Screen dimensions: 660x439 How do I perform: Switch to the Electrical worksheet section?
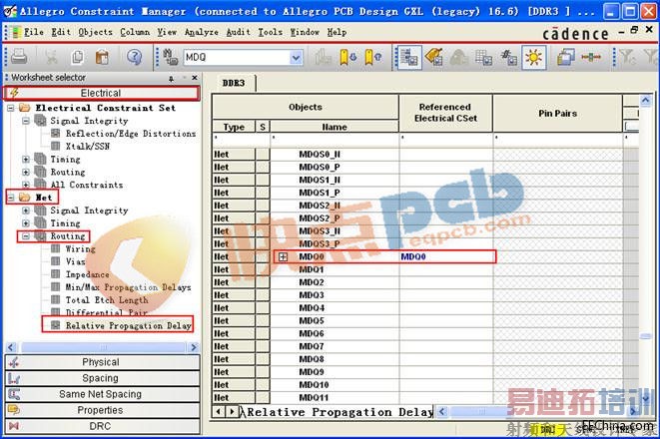tap(101, 93)
